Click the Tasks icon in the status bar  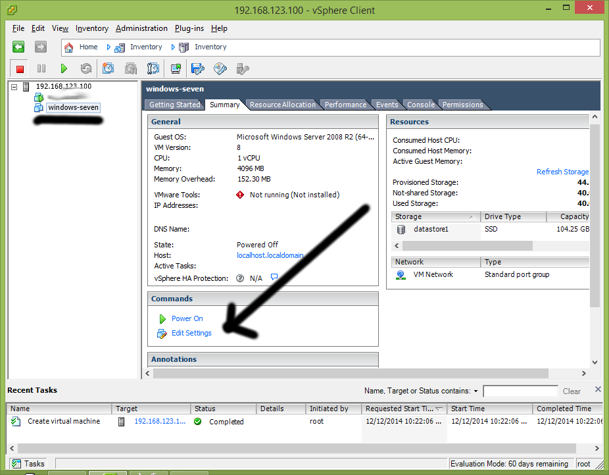pyautogui.click(x=16, y=463)
